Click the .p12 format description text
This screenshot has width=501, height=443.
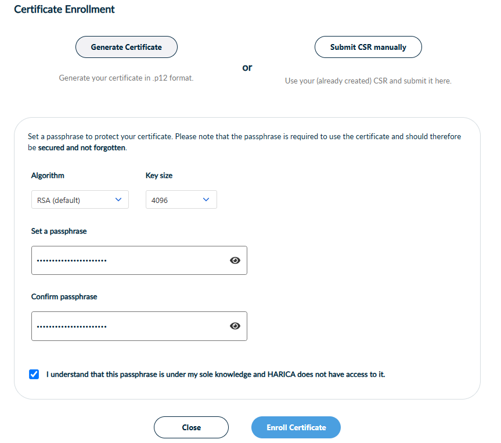[126, 78]
